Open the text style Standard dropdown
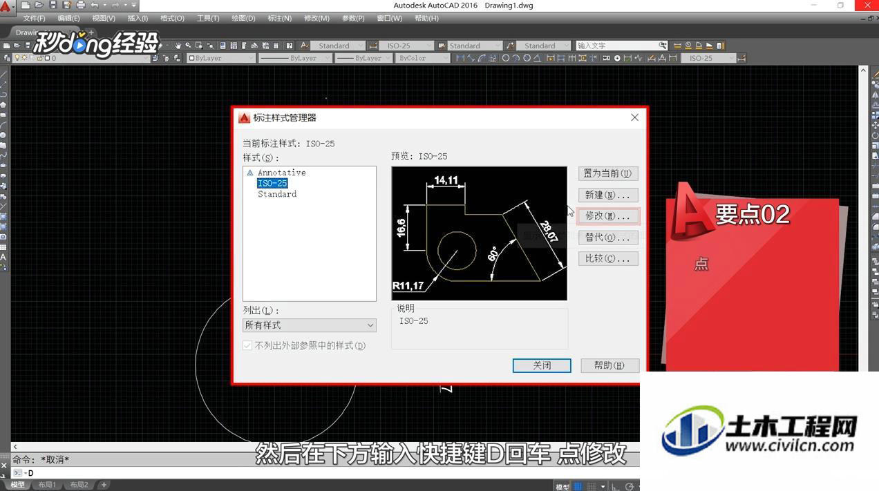 tap(337, 46)
